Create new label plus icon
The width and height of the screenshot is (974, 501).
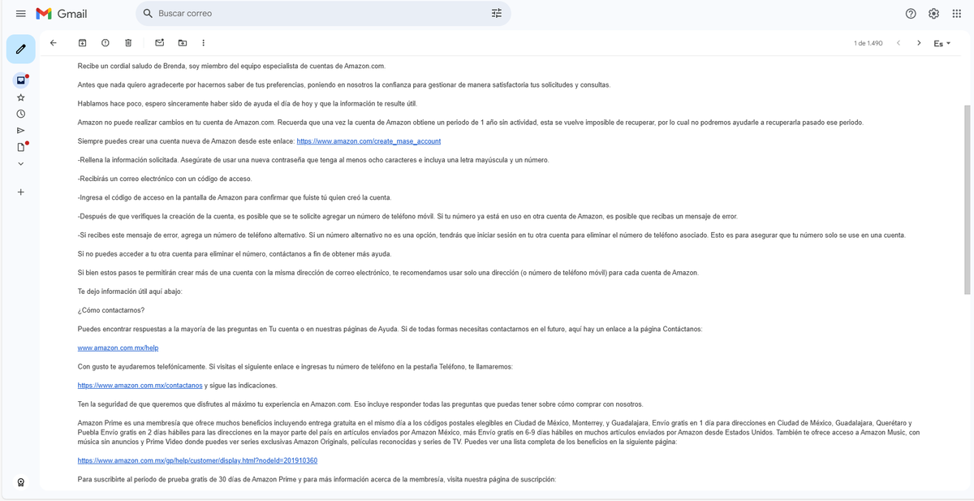20,192
